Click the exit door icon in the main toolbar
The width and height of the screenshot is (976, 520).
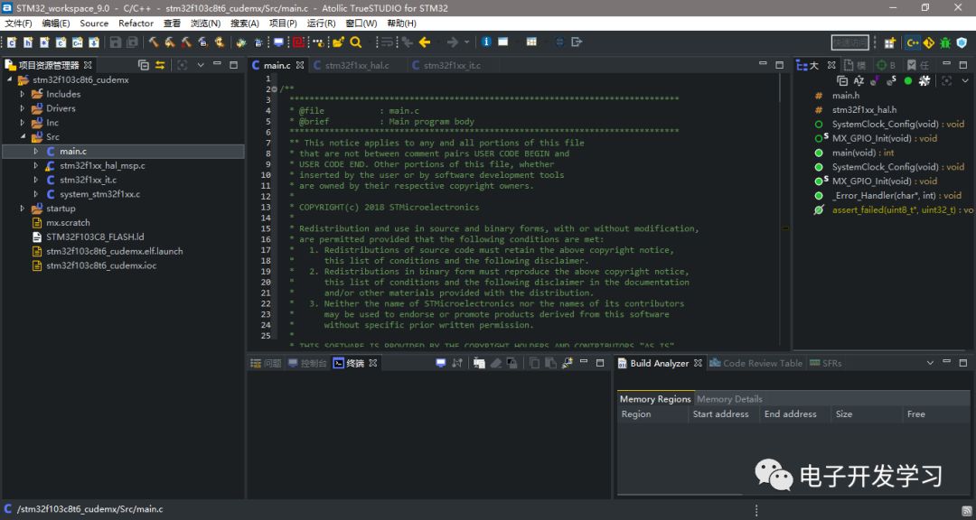[577, 42]
